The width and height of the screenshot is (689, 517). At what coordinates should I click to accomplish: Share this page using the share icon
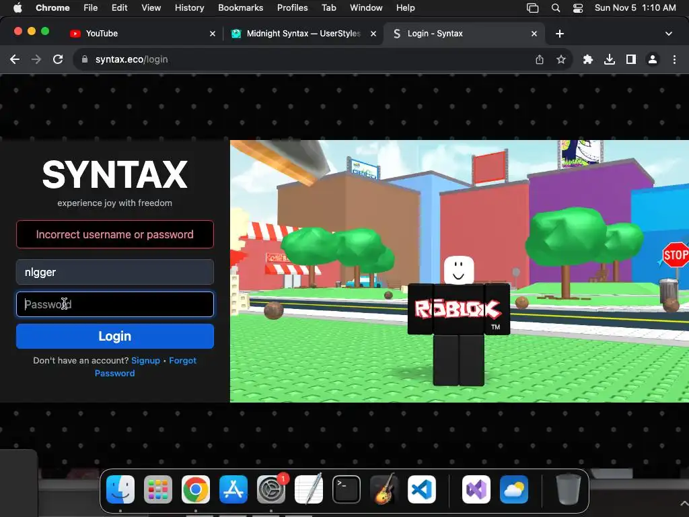540,59
